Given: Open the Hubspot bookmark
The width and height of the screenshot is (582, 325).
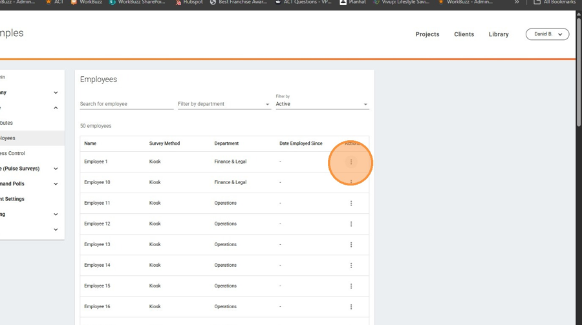Looking at the screenshot, I should coord(189,2).
